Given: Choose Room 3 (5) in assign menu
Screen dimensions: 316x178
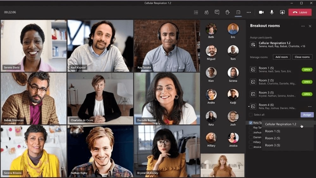Looking at the screenshot, I should tap(288, 145).
